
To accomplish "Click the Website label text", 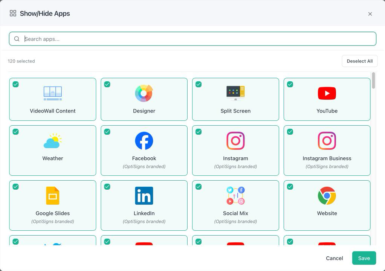I will 327,213.
